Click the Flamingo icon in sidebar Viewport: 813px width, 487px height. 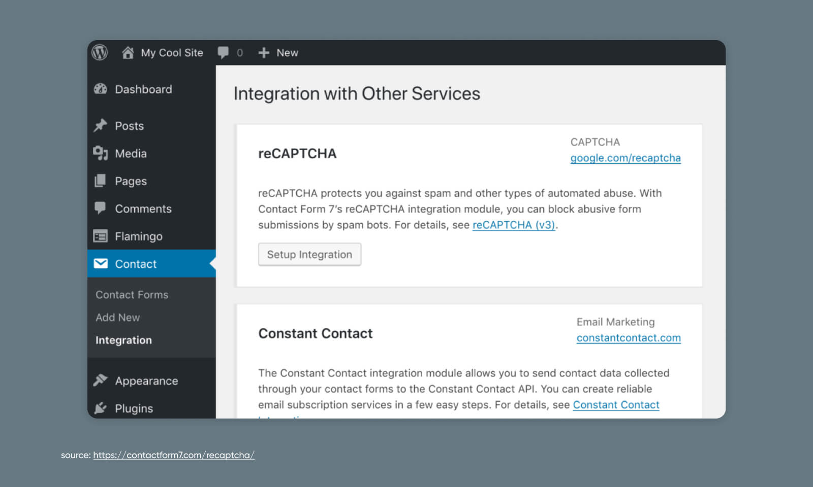pyautogui.click(x=101, y=236)
